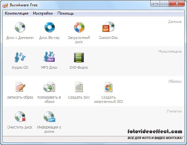Launch the blue Диск Blu-ray icon

[49, 27]
